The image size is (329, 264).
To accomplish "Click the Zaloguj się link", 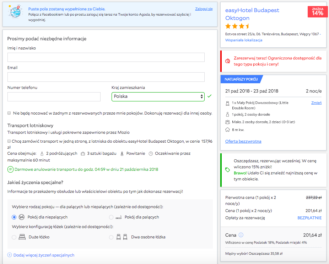I will tap(204, 9).
